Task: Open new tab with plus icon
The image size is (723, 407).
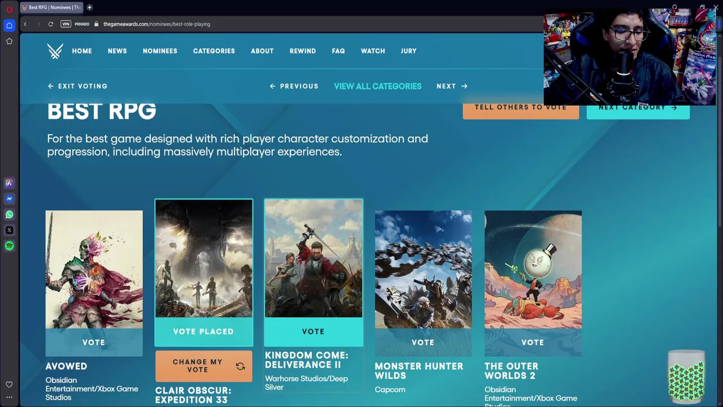Action: [x=89, y=7]
